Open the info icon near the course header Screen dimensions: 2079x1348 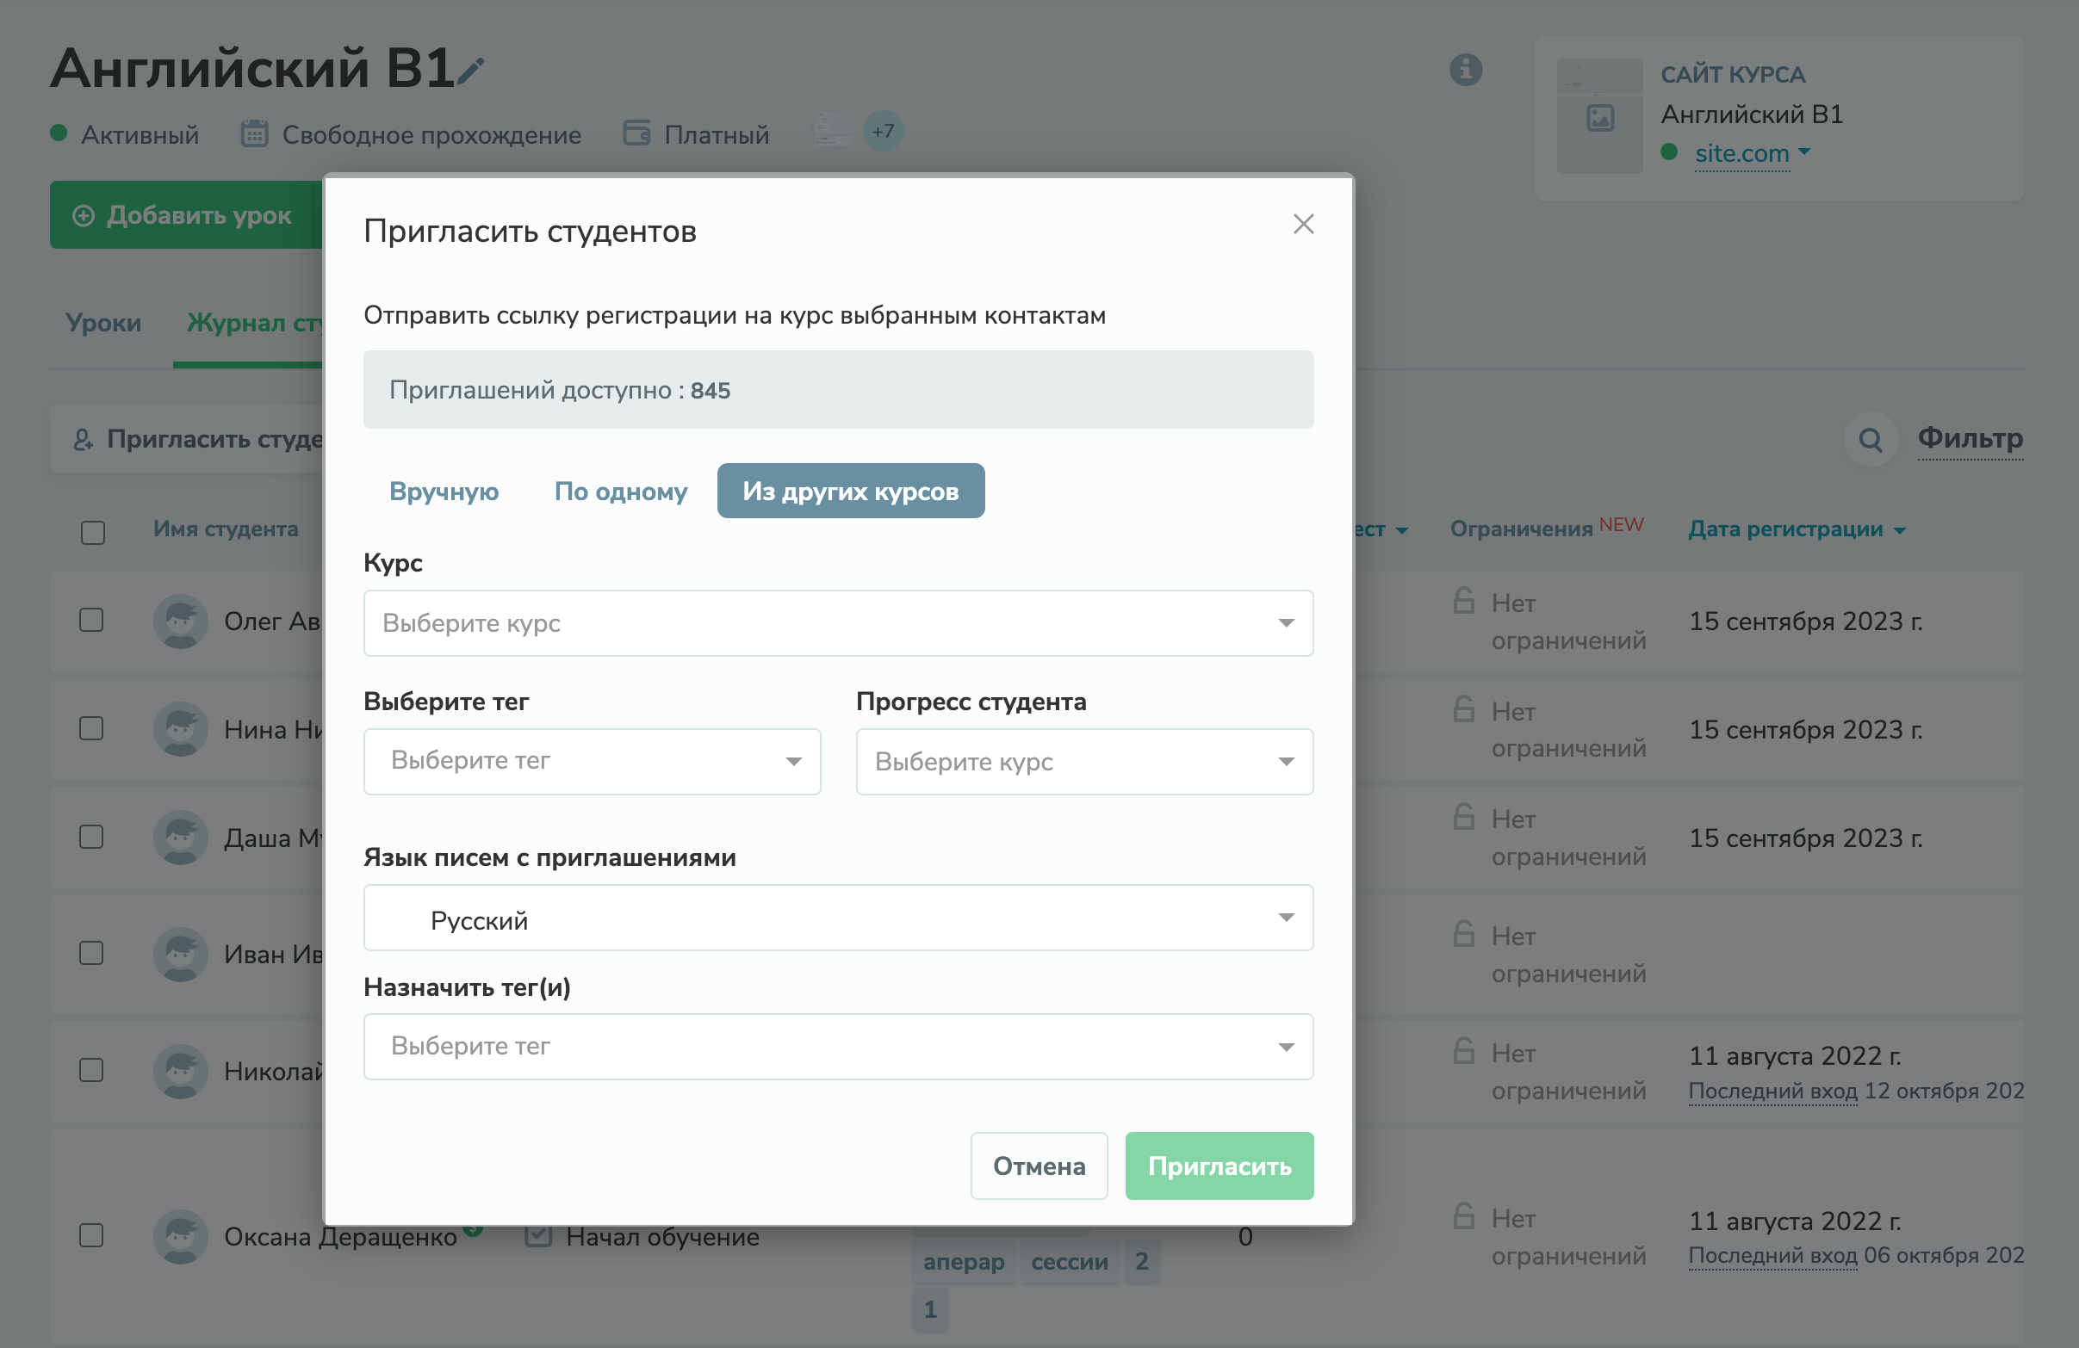[x=1467, y=71]
